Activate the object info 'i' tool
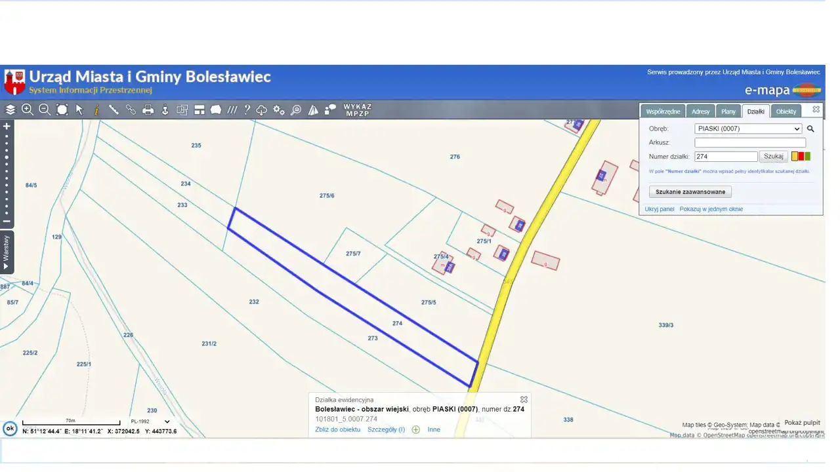Image resolution: width=840 pixels, height=472 pixels. point(96,109)
